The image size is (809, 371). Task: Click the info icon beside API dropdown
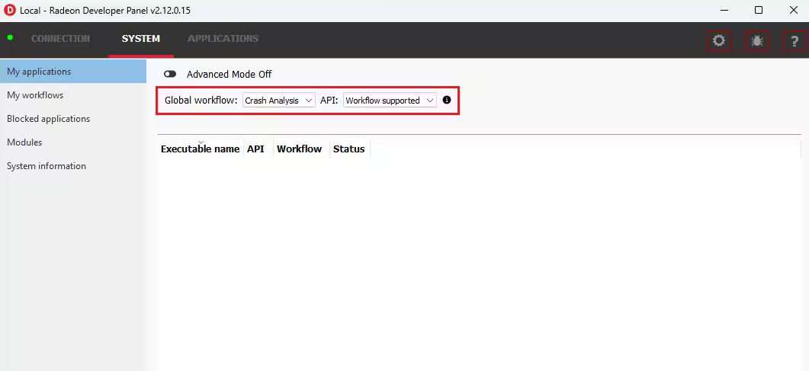447,100
